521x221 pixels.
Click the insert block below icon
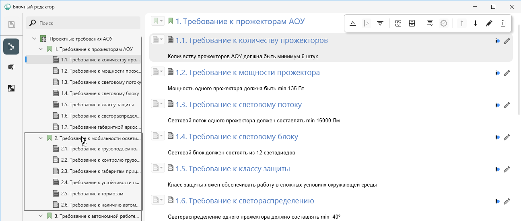(x=380, y=23)
